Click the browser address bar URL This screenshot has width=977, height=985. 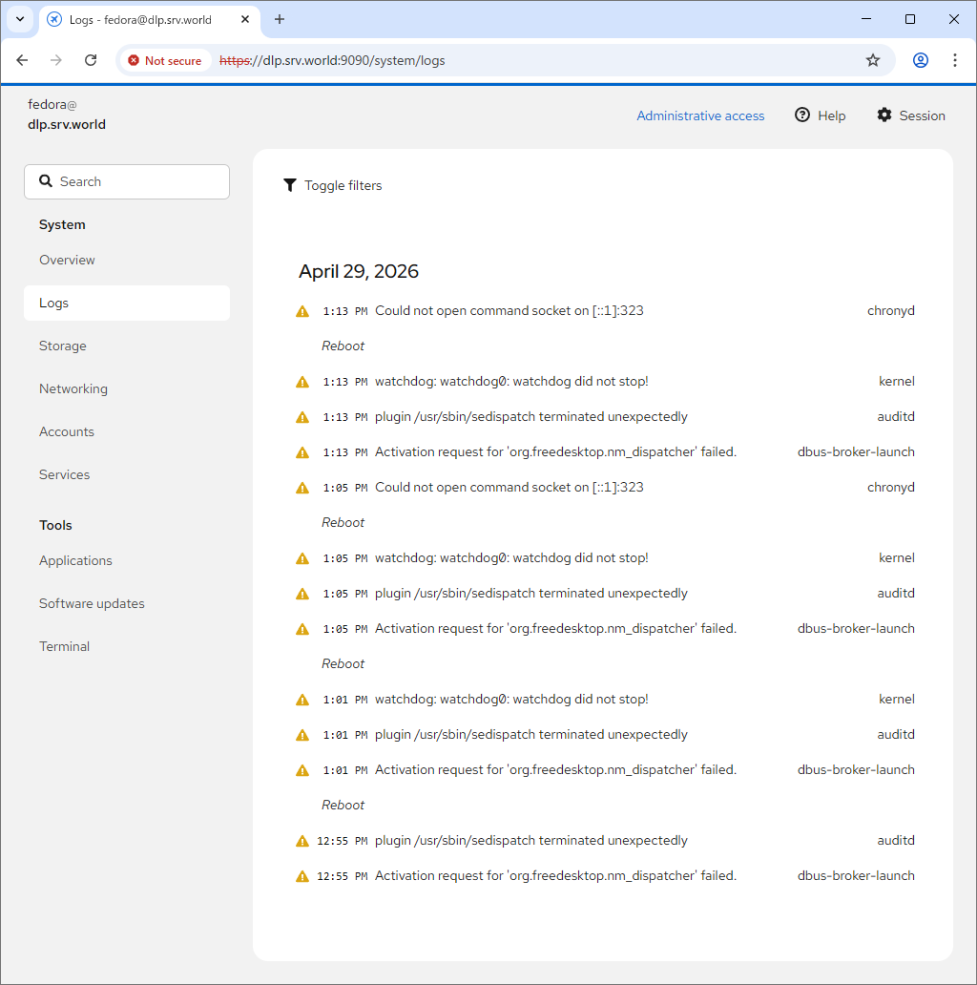(331, 60)
